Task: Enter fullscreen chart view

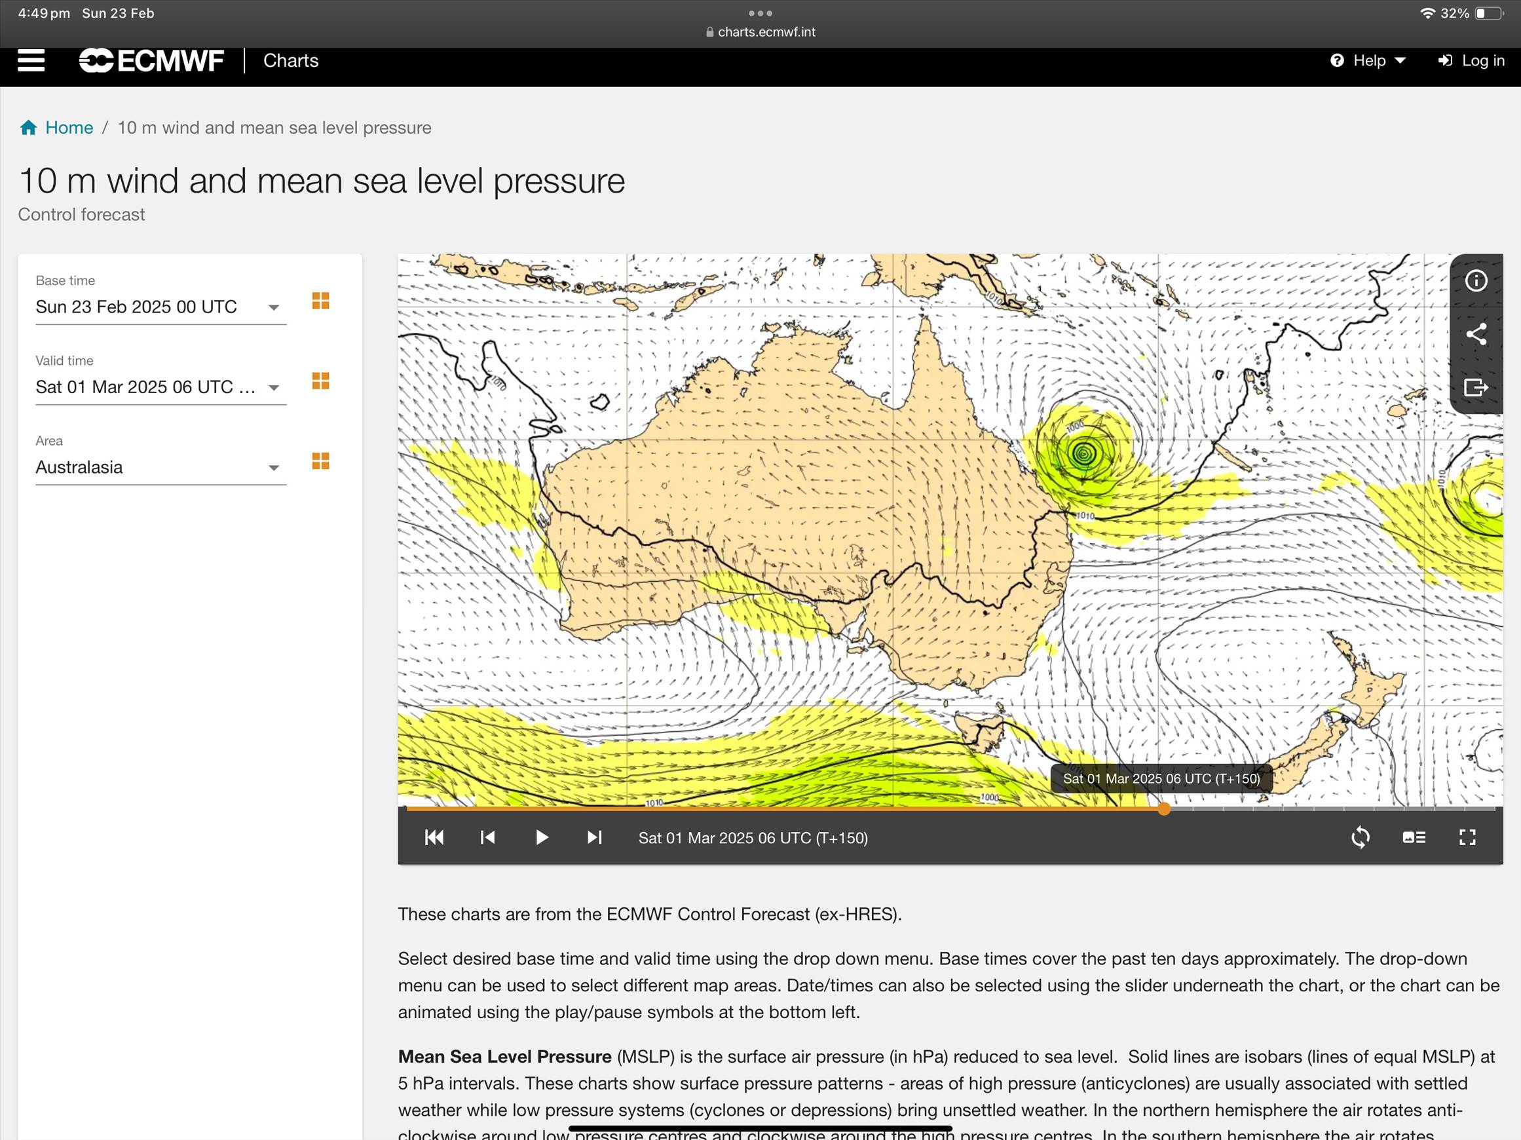Action: point(1467,837)
